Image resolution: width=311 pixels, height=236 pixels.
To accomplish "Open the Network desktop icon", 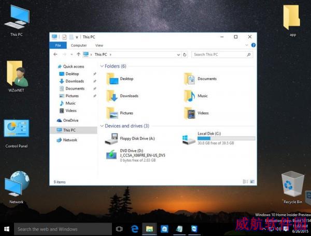I will point(17,187).
